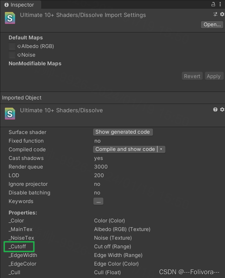
Task: Enable the Albedo (RGB) default map checkbox
Action: (x=12, y=46)
